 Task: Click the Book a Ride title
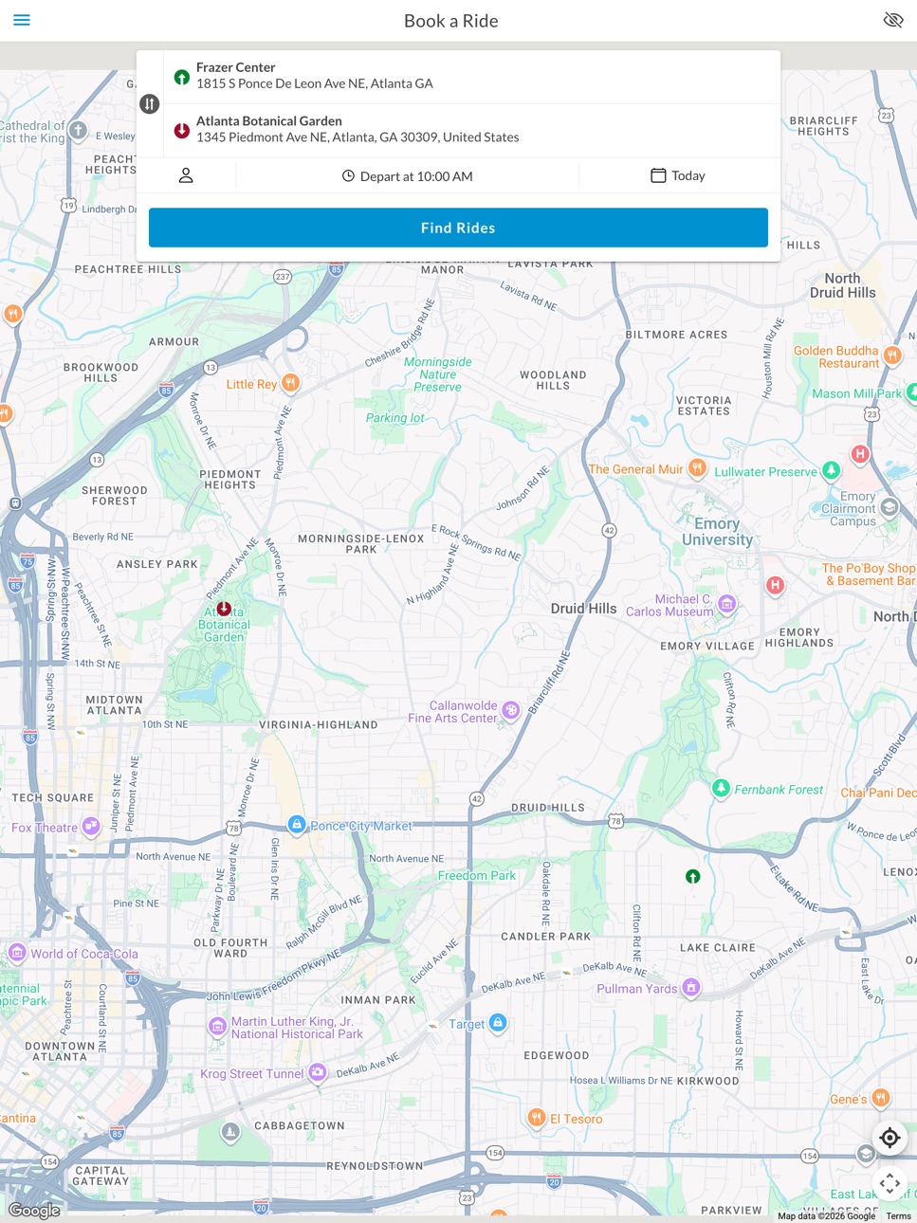click(451, 21)
